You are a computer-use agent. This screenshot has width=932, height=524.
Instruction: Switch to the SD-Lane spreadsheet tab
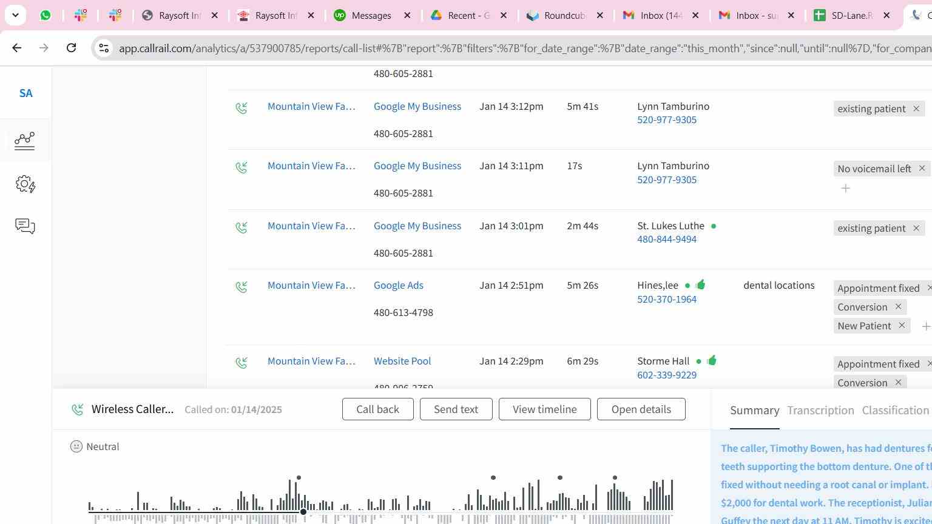click(x=852, y=15)
